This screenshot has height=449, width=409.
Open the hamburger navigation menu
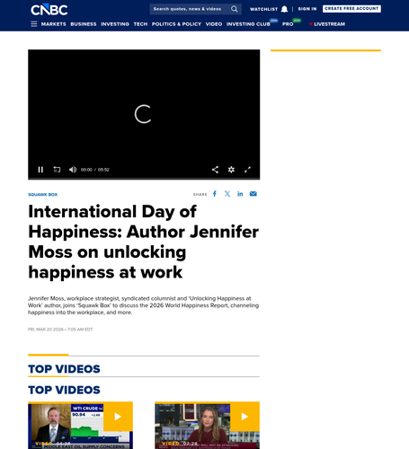pos(34,24)
